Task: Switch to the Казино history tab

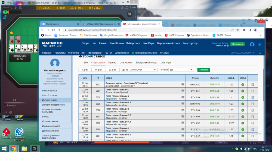Action: (112, 62)
